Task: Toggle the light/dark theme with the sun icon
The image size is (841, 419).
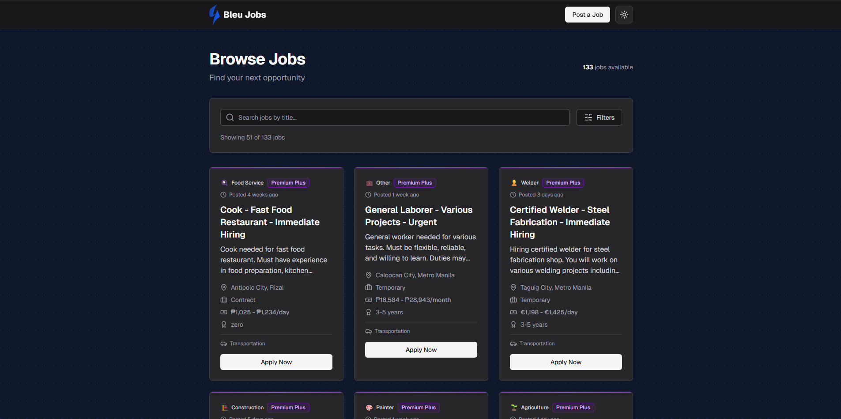Action: click(x=624, y=14)
